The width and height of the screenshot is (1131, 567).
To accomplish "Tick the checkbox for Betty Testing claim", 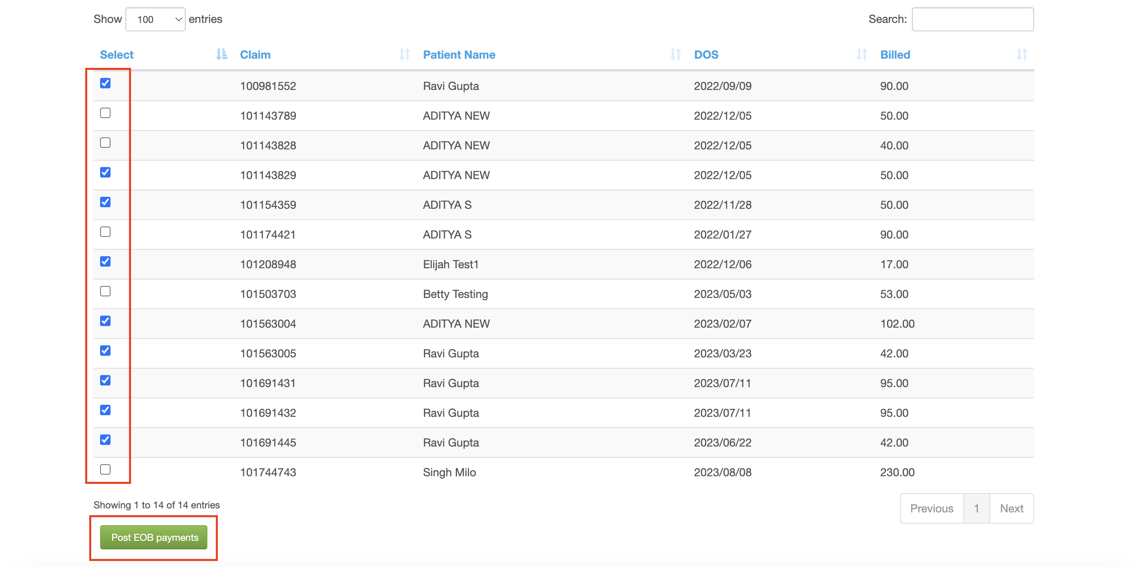I will (x=105, y=291).
